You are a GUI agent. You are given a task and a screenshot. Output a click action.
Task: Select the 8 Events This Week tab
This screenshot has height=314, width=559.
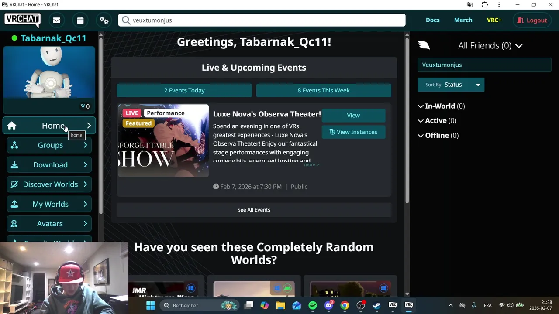click(324, 90)
